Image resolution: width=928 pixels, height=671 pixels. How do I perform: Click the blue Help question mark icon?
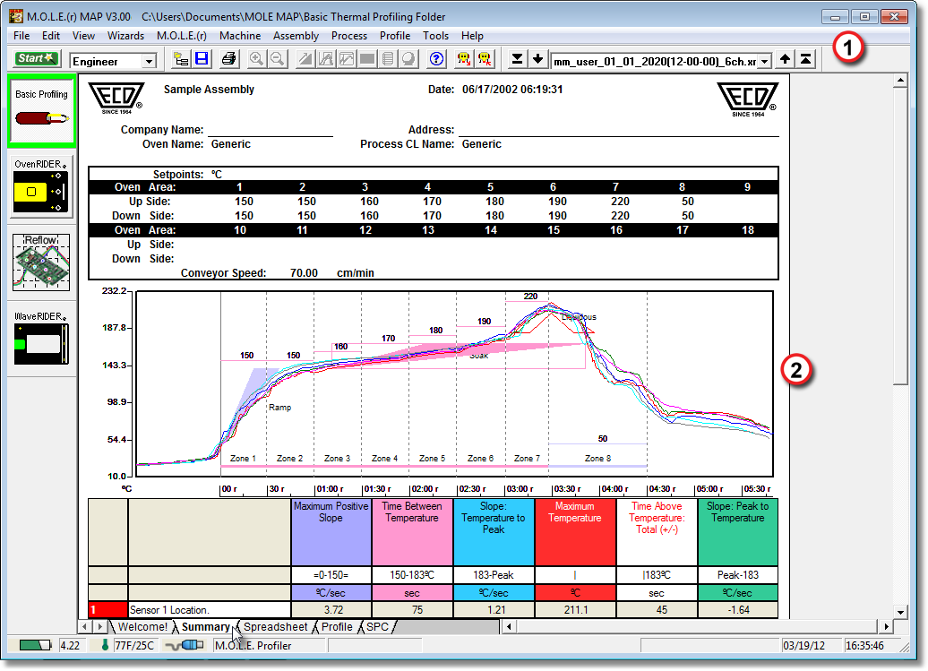437,59
